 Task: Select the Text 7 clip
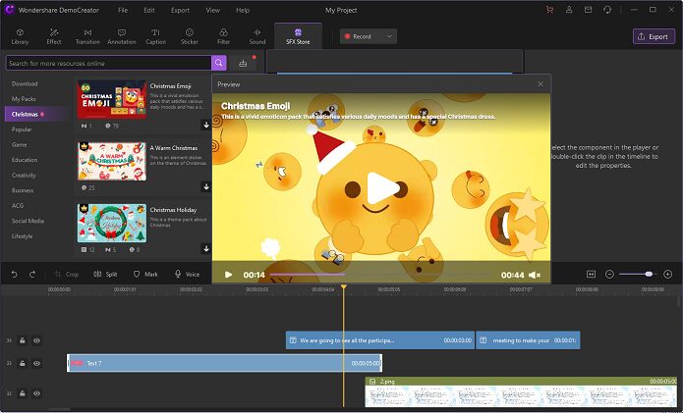click(x=224, y=363)
